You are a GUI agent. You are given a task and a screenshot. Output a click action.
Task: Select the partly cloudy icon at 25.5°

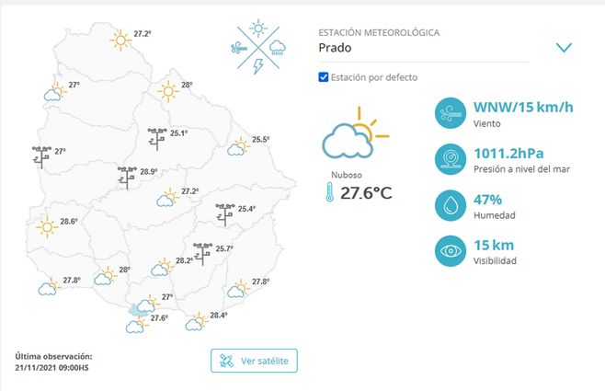pos(239,145)
